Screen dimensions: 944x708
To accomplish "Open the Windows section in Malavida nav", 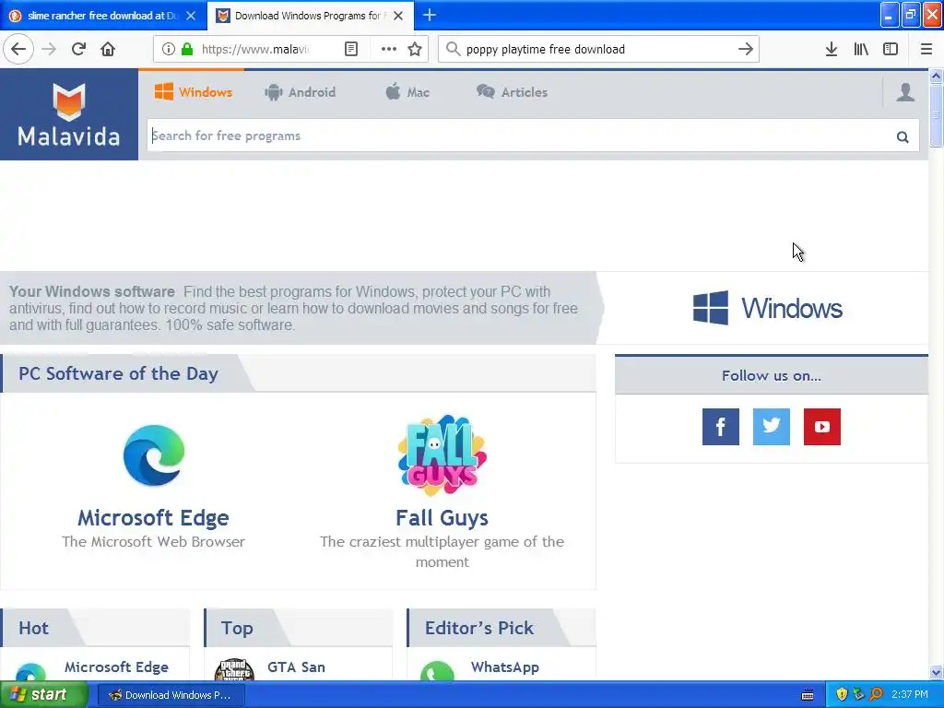I will tap(194, 92).
